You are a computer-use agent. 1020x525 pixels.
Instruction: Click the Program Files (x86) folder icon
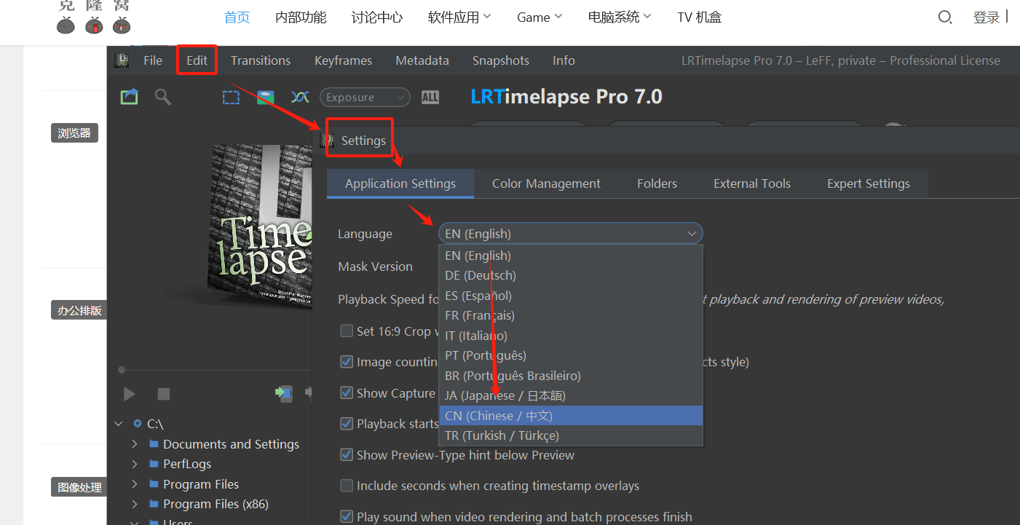click(x=154, y=504)
